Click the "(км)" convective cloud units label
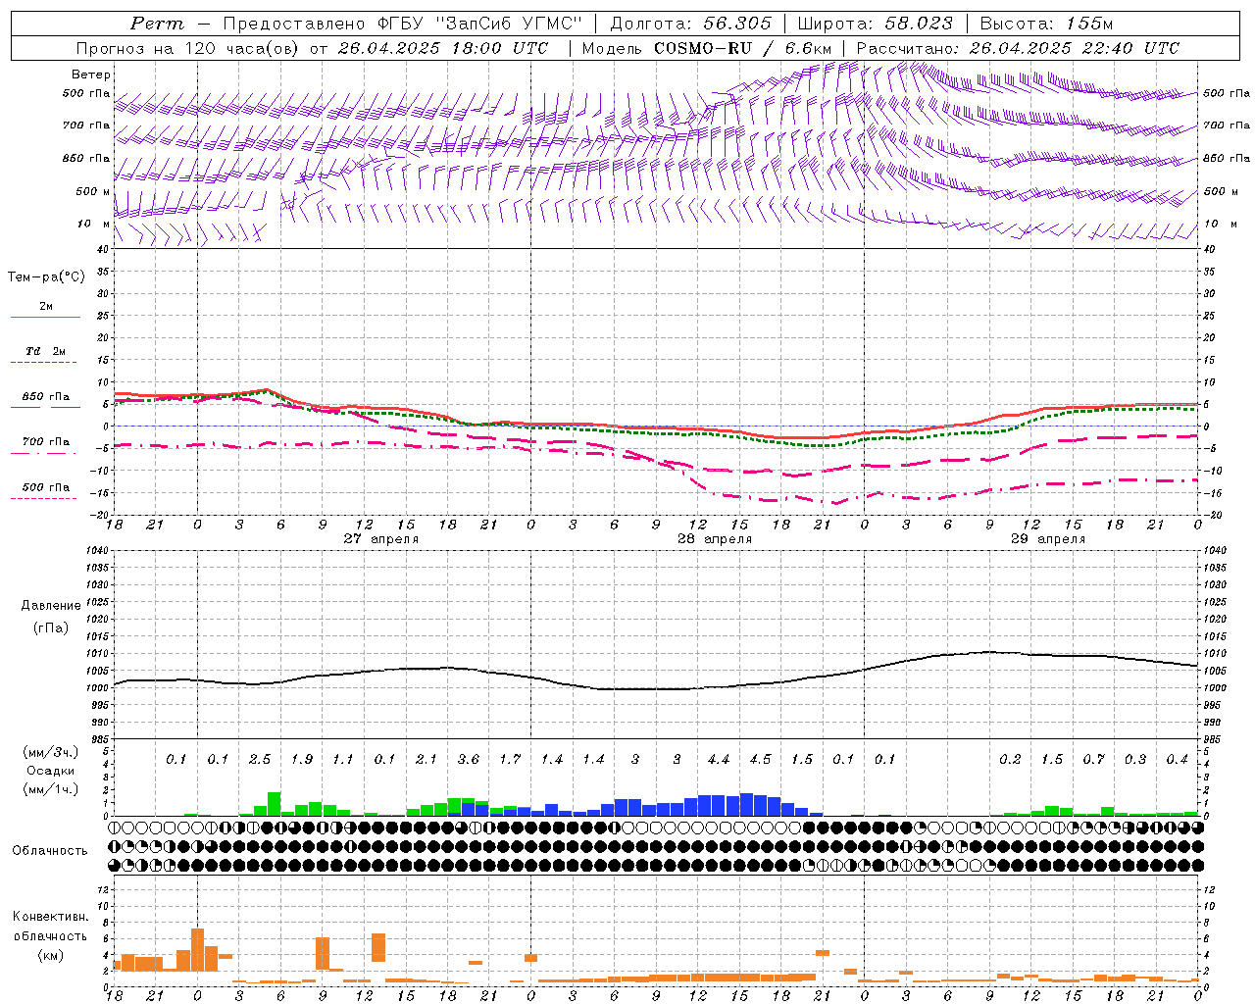The image size is (1255, 1004). 50,955
